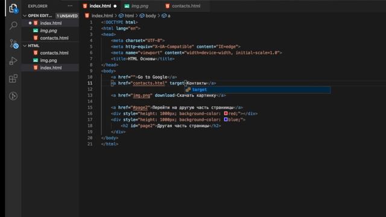Open the Search view icon

point(13,25)
